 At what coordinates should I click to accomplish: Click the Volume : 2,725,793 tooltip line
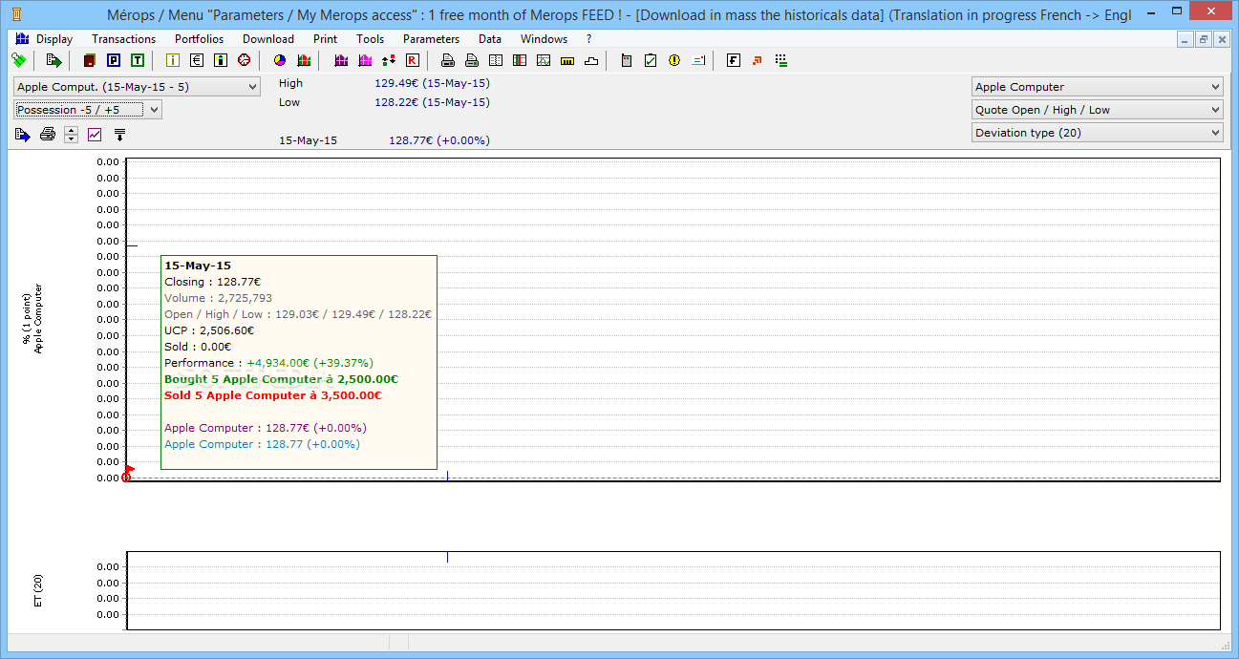218,298
